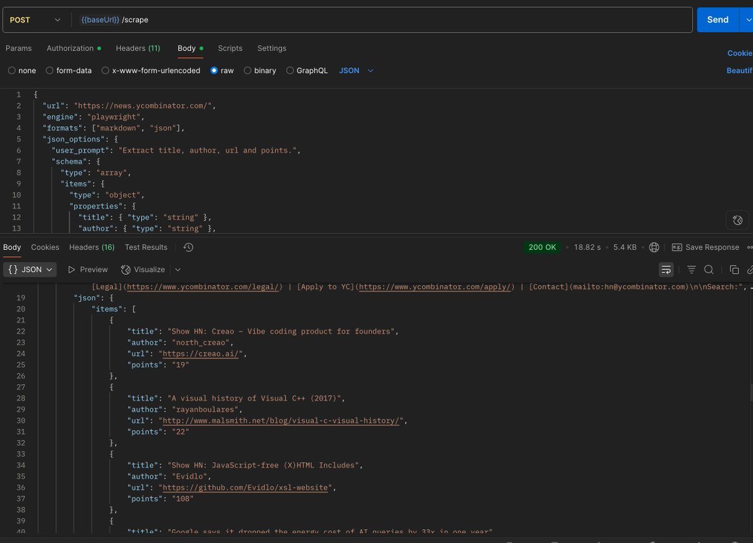Screen dimensions: 753x543
Task: Click the Send button
Action: 718,20
